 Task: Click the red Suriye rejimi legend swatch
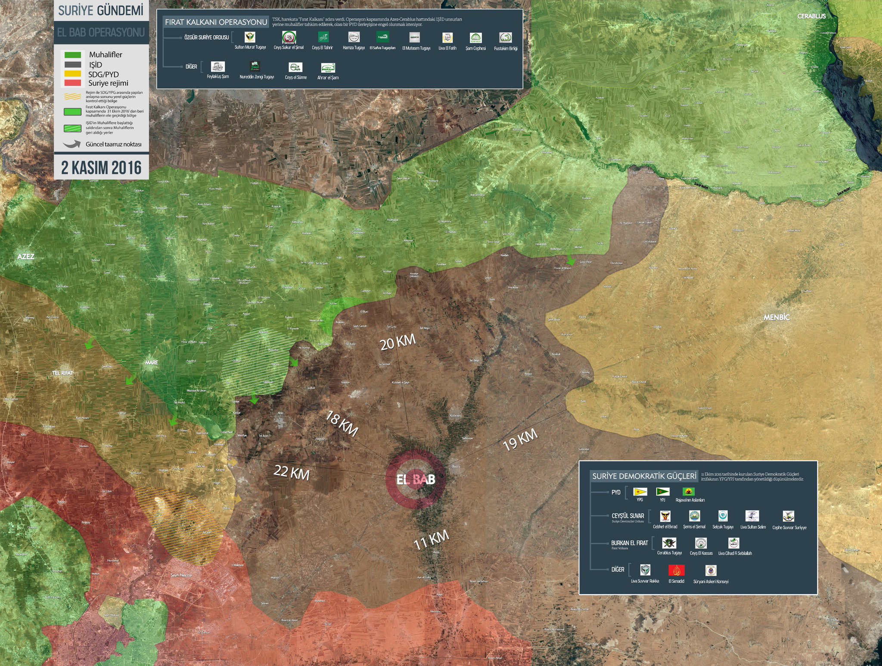(72, 83)
